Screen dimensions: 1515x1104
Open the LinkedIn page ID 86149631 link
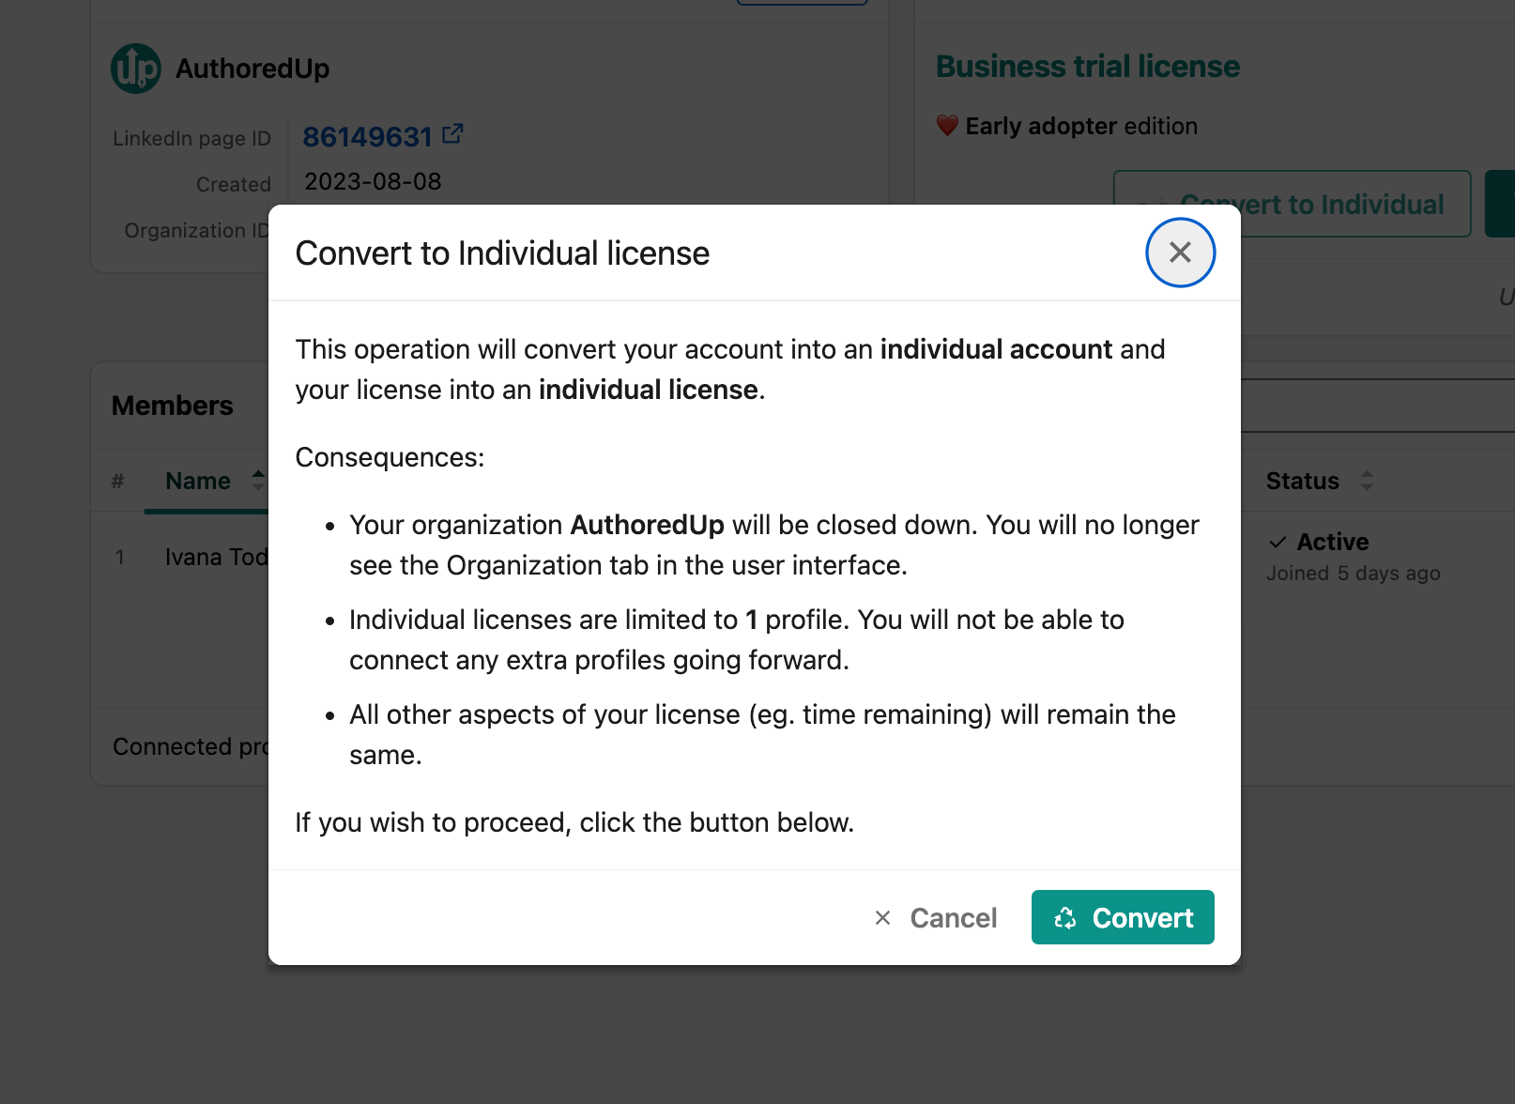click(367, 137)
